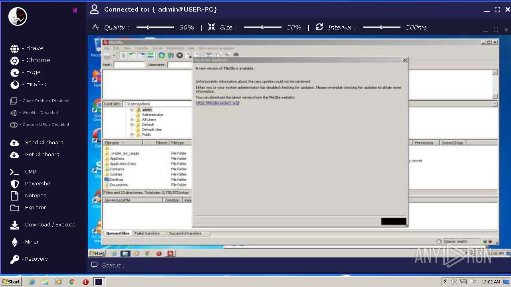This screenshot has height=287, width=511.
Task: Click refresh icon next to Interval
Action: point(319,27)
